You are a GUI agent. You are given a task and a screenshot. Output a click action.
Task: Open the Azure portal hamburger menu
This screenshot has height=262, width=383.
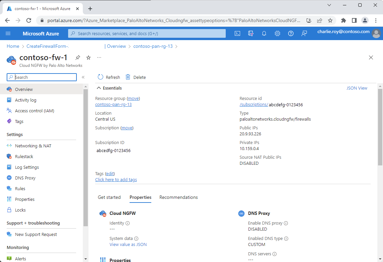pos(8,33)
